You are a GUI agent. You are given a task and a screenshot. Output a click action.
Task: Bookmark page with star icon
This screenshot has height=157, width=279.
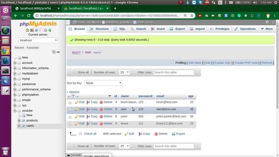coord(192,16)
